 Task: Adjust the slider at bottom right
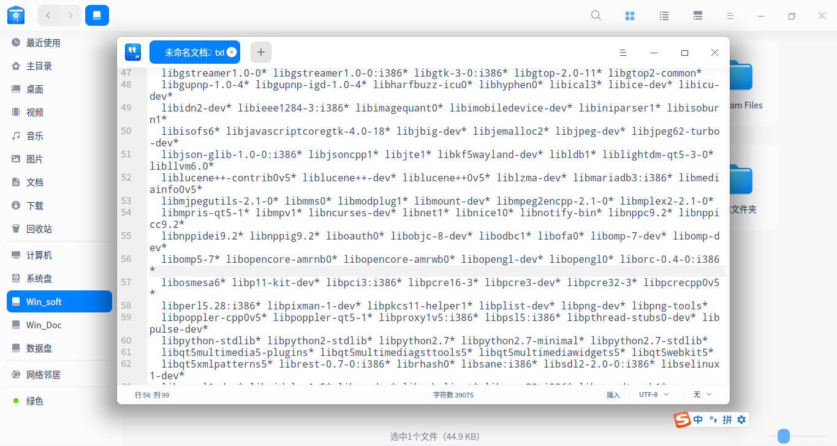click(x=784, y=436)
